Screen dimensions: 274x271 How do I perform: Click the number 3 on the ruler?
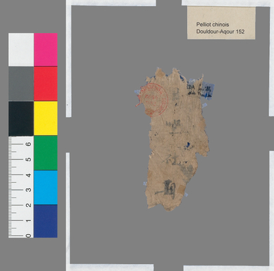[29, 190]
